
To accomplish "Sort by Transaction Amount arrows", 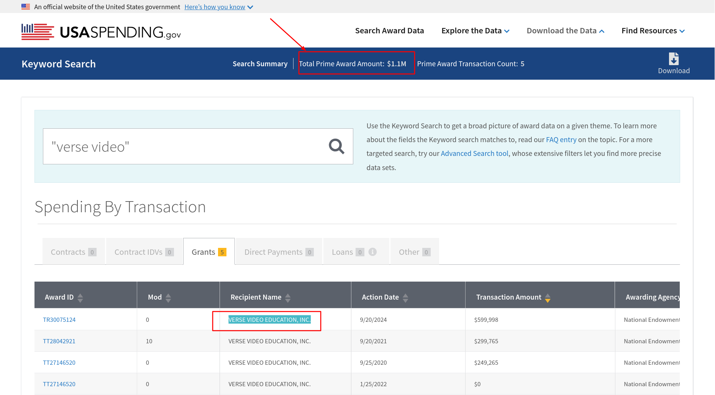I will pos(548,298).
